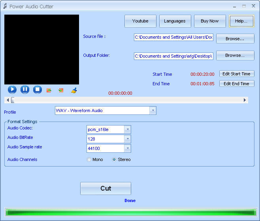Click the green progress bar
Viewport: 260px width, 221px height.
(131, 212)
